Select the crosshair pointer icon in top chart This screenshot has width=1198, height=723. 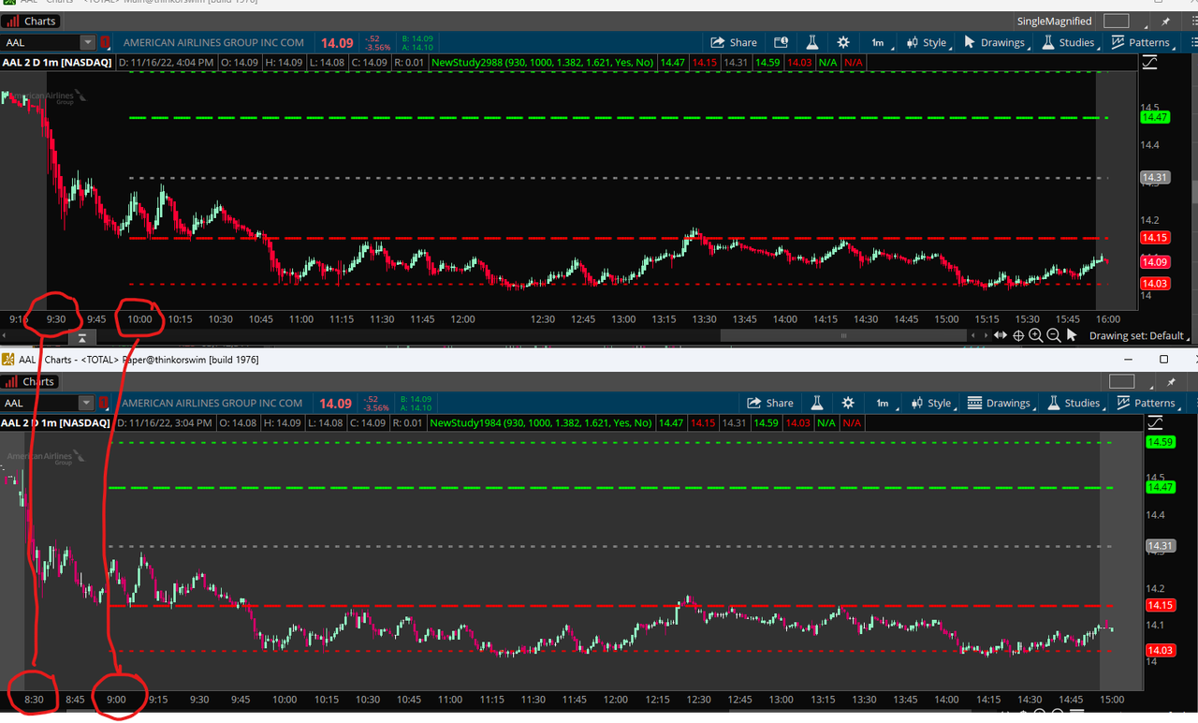1018,335
